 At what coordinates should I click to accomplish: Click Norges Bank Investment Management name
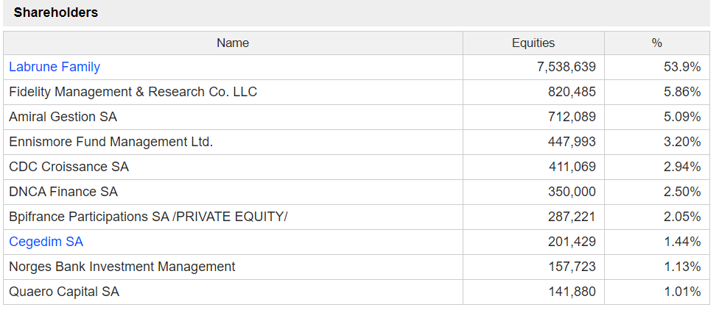[122, 267]
